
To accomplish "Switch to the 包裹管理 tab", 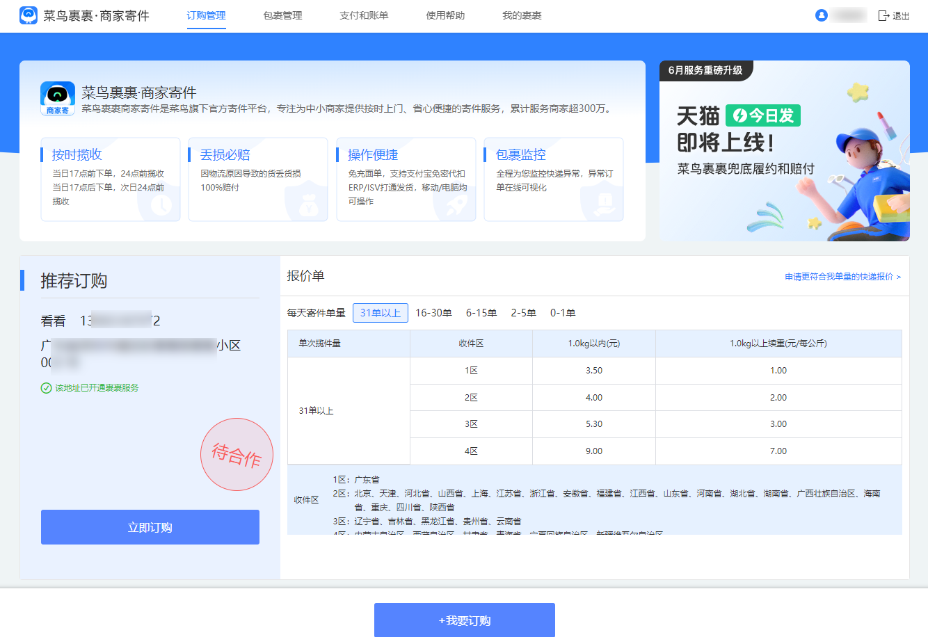I will coord(282,15).
